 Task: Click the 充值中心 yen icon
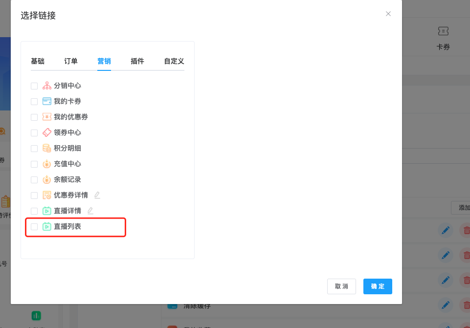tap(47, 164)
